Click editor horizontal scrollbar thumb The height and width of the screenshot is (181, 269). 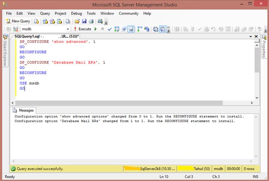tap(119, 103)
